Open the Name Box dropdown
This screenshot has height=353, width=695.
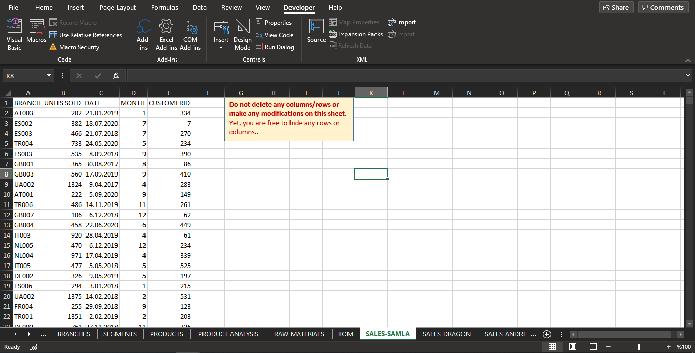coord(49,75)
